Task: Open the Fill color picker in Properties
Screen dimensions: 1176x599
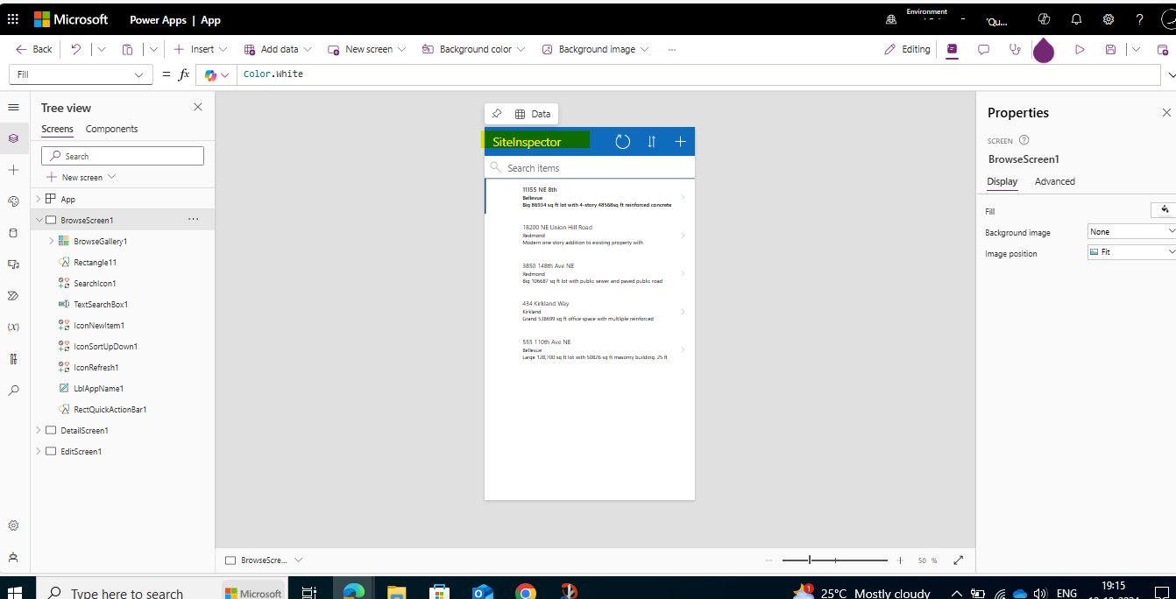Action: [1163, 210]
